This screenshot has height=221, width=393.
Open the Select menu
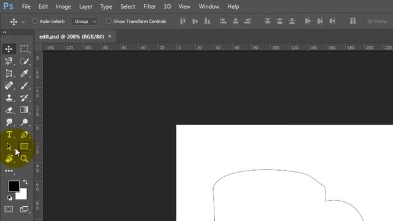pyautogui.click(x=128, y=7)
